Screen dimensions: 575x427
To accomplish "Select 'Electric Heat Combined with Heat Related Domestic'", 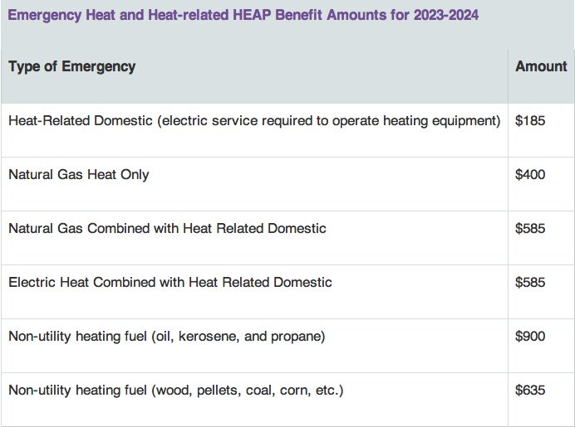I will pos(170,282).
